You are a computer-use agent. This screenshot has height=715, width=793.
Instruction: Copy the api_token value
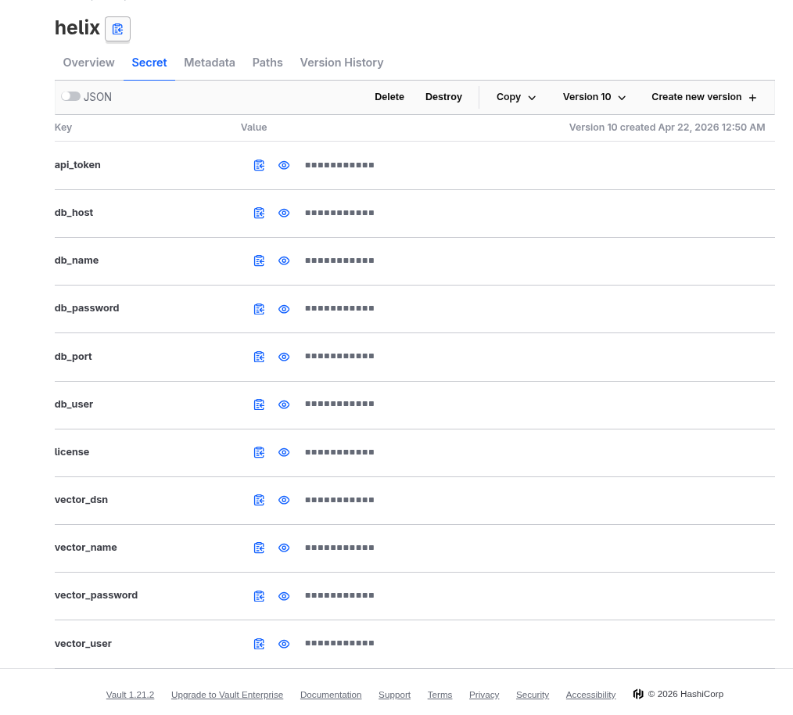tap(259, 166)
